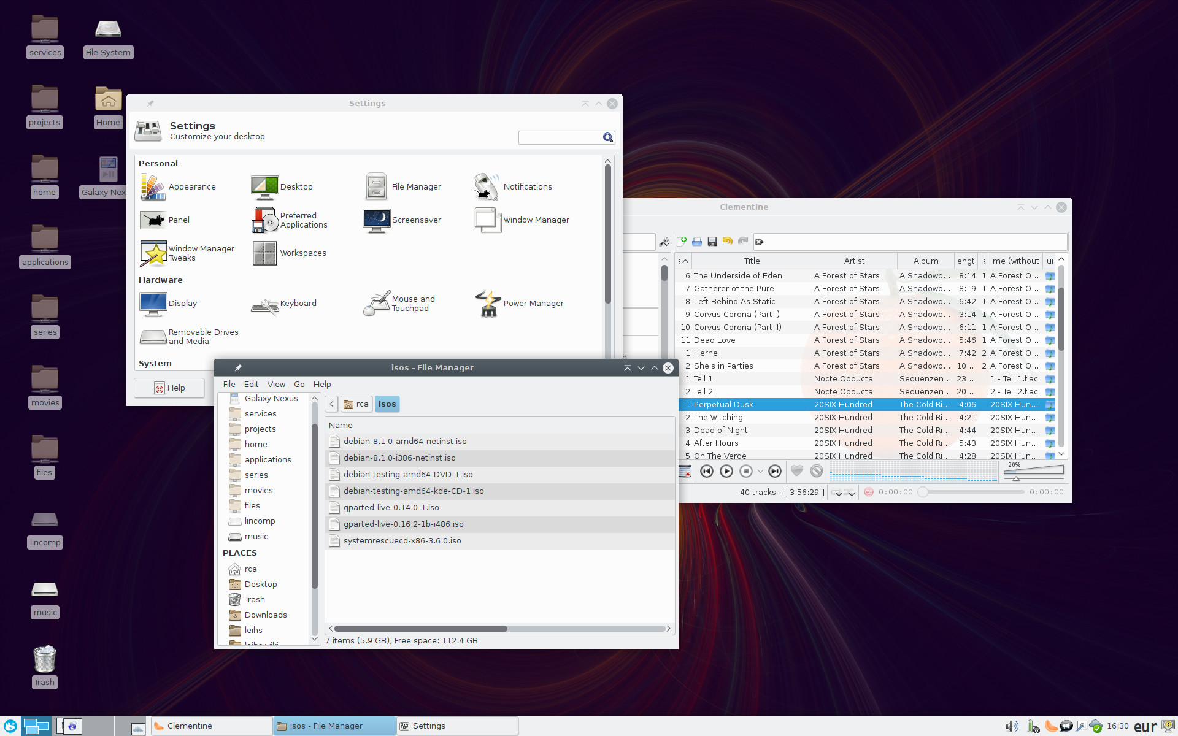Sort Clementine playlist by Title column

(752, 261)
